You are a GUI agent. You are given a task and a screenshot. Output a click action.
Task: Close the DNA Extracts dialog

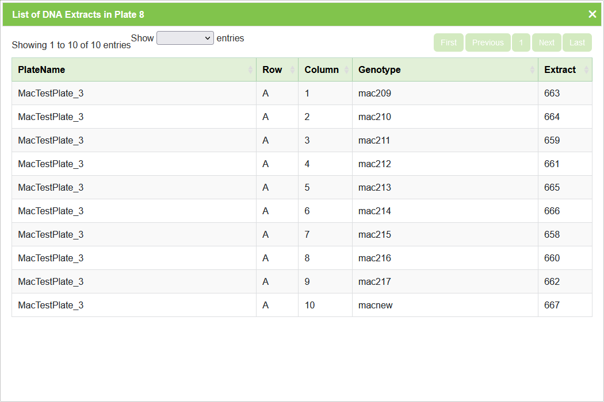(592, 14)
